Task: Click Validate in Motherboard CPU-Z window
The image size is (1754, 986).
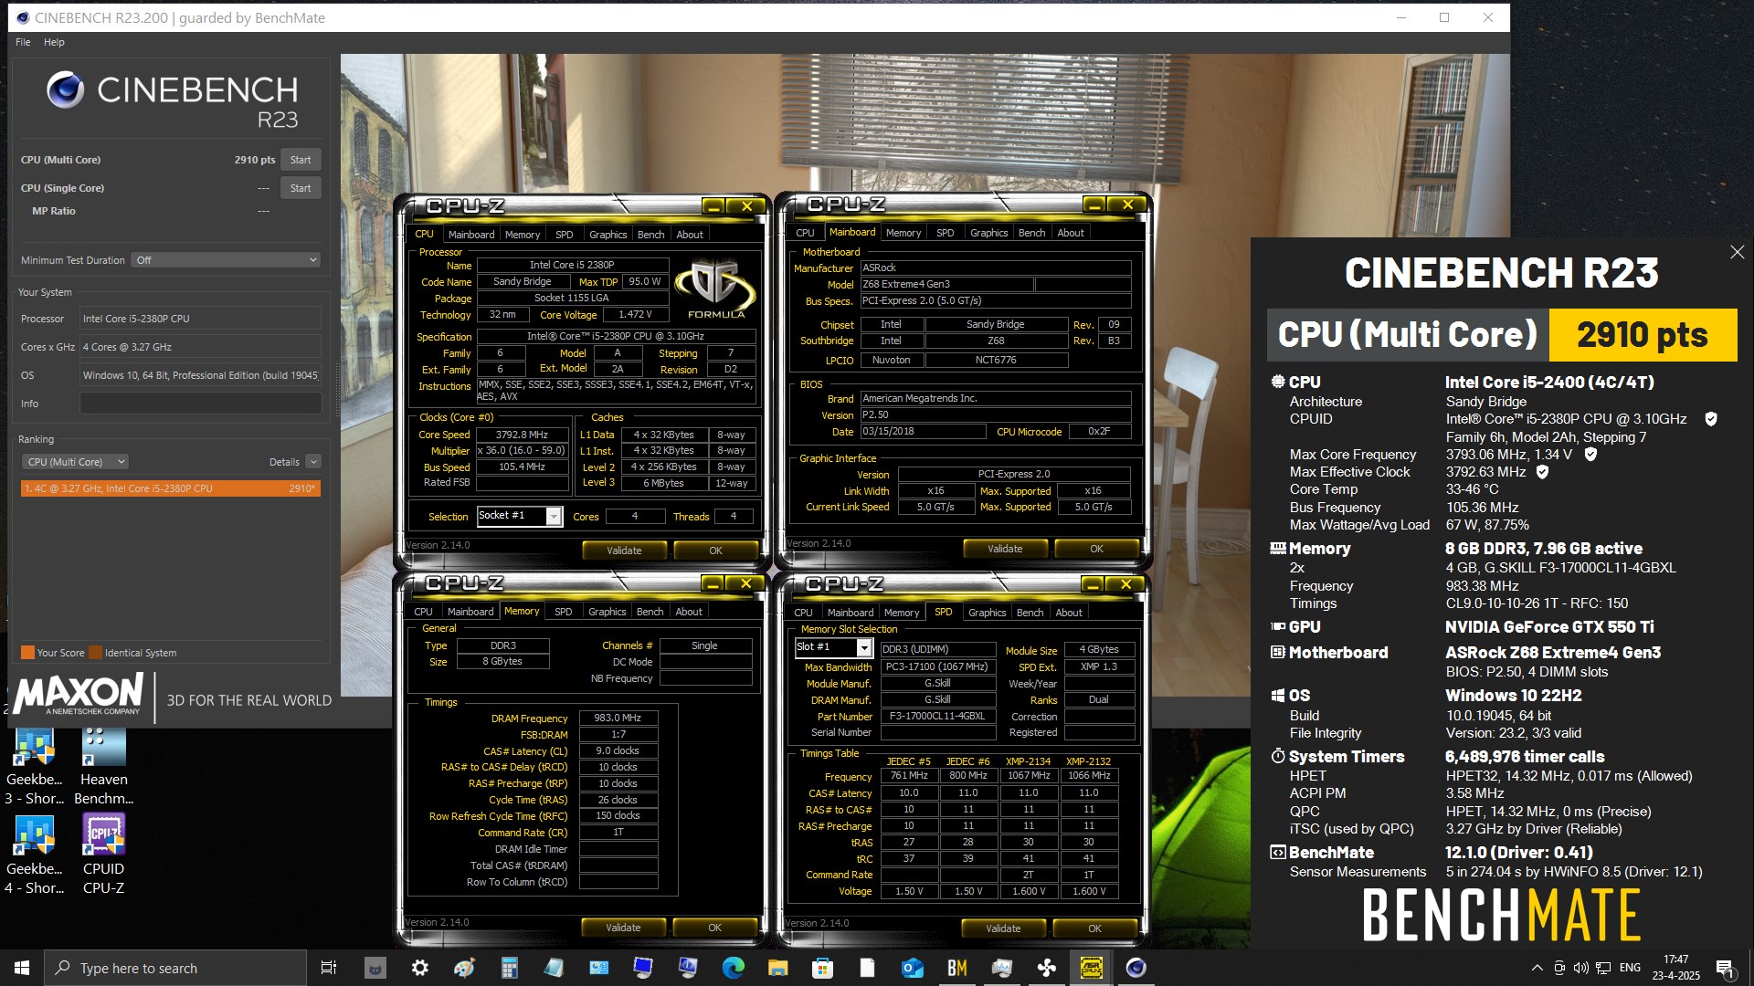Action: 1005,549
